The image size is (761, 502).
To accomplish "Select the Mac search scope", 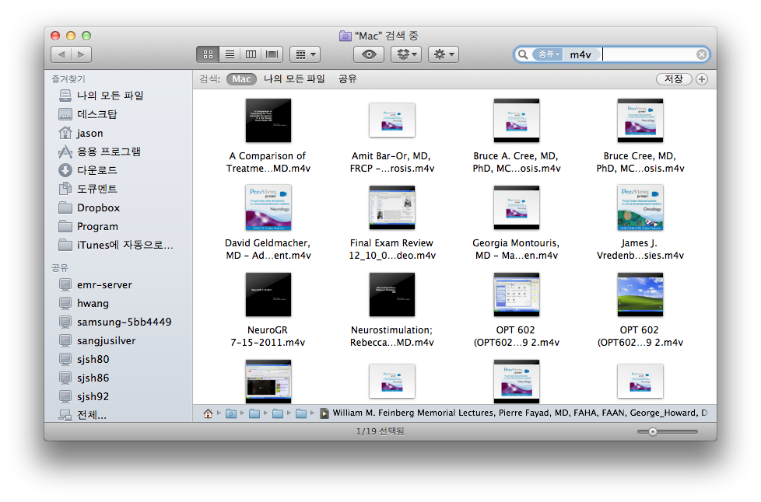I will [241, 79].
